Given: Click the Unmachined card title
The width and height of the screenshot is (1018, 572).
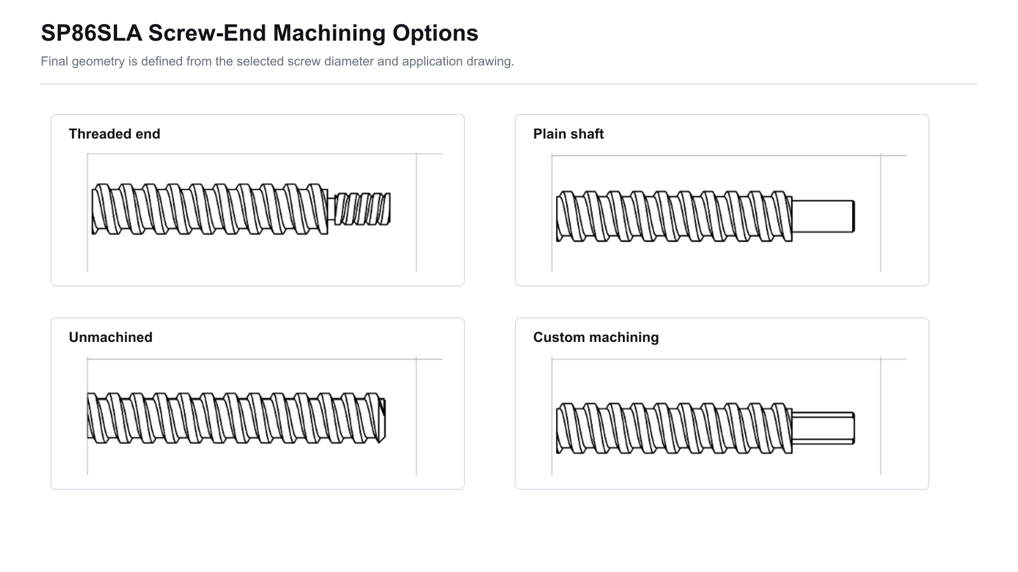Looking at the screenshot, I should point(111,337).
